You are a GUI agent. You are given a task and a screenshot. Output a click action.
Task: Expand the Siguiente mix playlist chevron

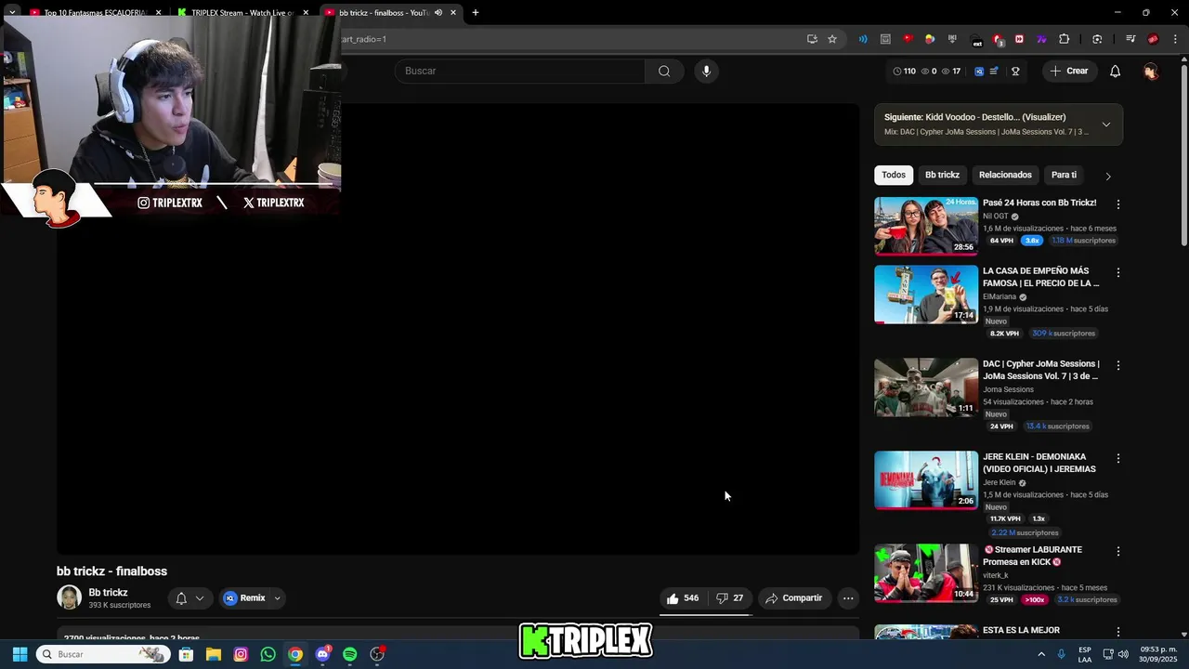click(1105, 125)
